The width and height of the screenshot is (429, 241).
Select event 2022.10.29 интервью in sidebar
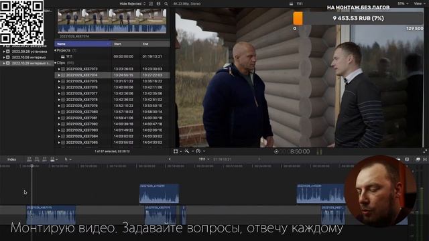pos(27,63)
